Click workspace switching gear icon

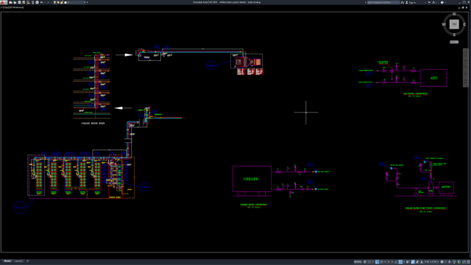[x=442, y=262]
